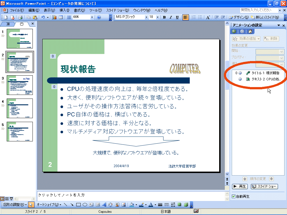Screen dimensions: 287x215
Task: Click the 3-D Style icon
Action: point(186,205)
